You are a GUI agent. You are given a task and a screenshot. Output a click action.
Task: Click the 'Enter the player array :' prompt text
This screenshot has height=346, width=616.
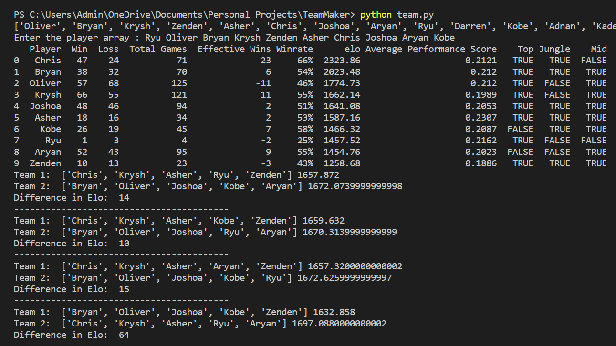pos(77,38)
